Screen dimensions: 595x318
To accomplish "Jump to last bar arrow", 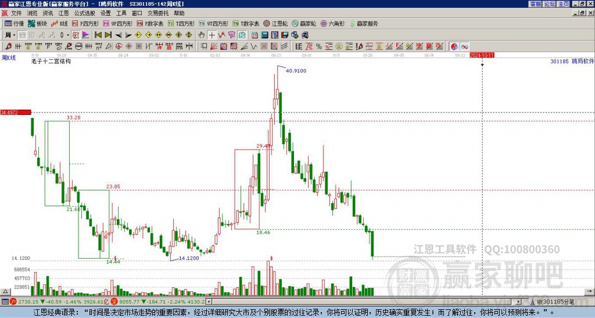I will pyautogui.click(x=108, y=35).
